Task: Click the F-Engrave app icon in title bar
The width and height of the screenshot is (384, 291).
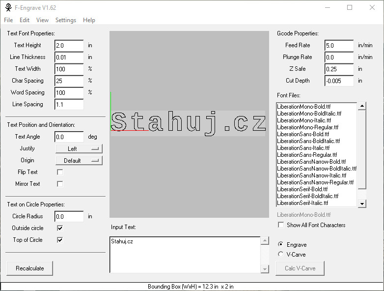Action: [x=8, y=7]
